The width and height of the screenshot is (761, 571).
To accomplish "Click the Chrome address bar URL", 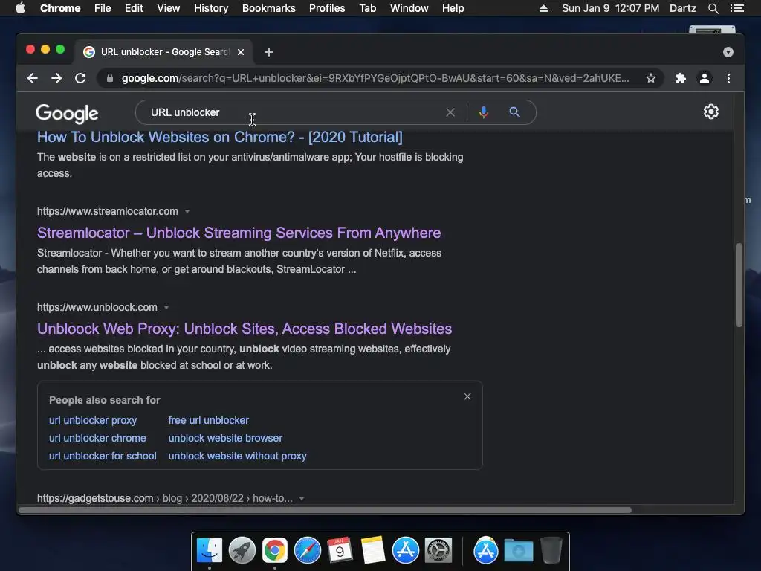I will pos(375,78).
